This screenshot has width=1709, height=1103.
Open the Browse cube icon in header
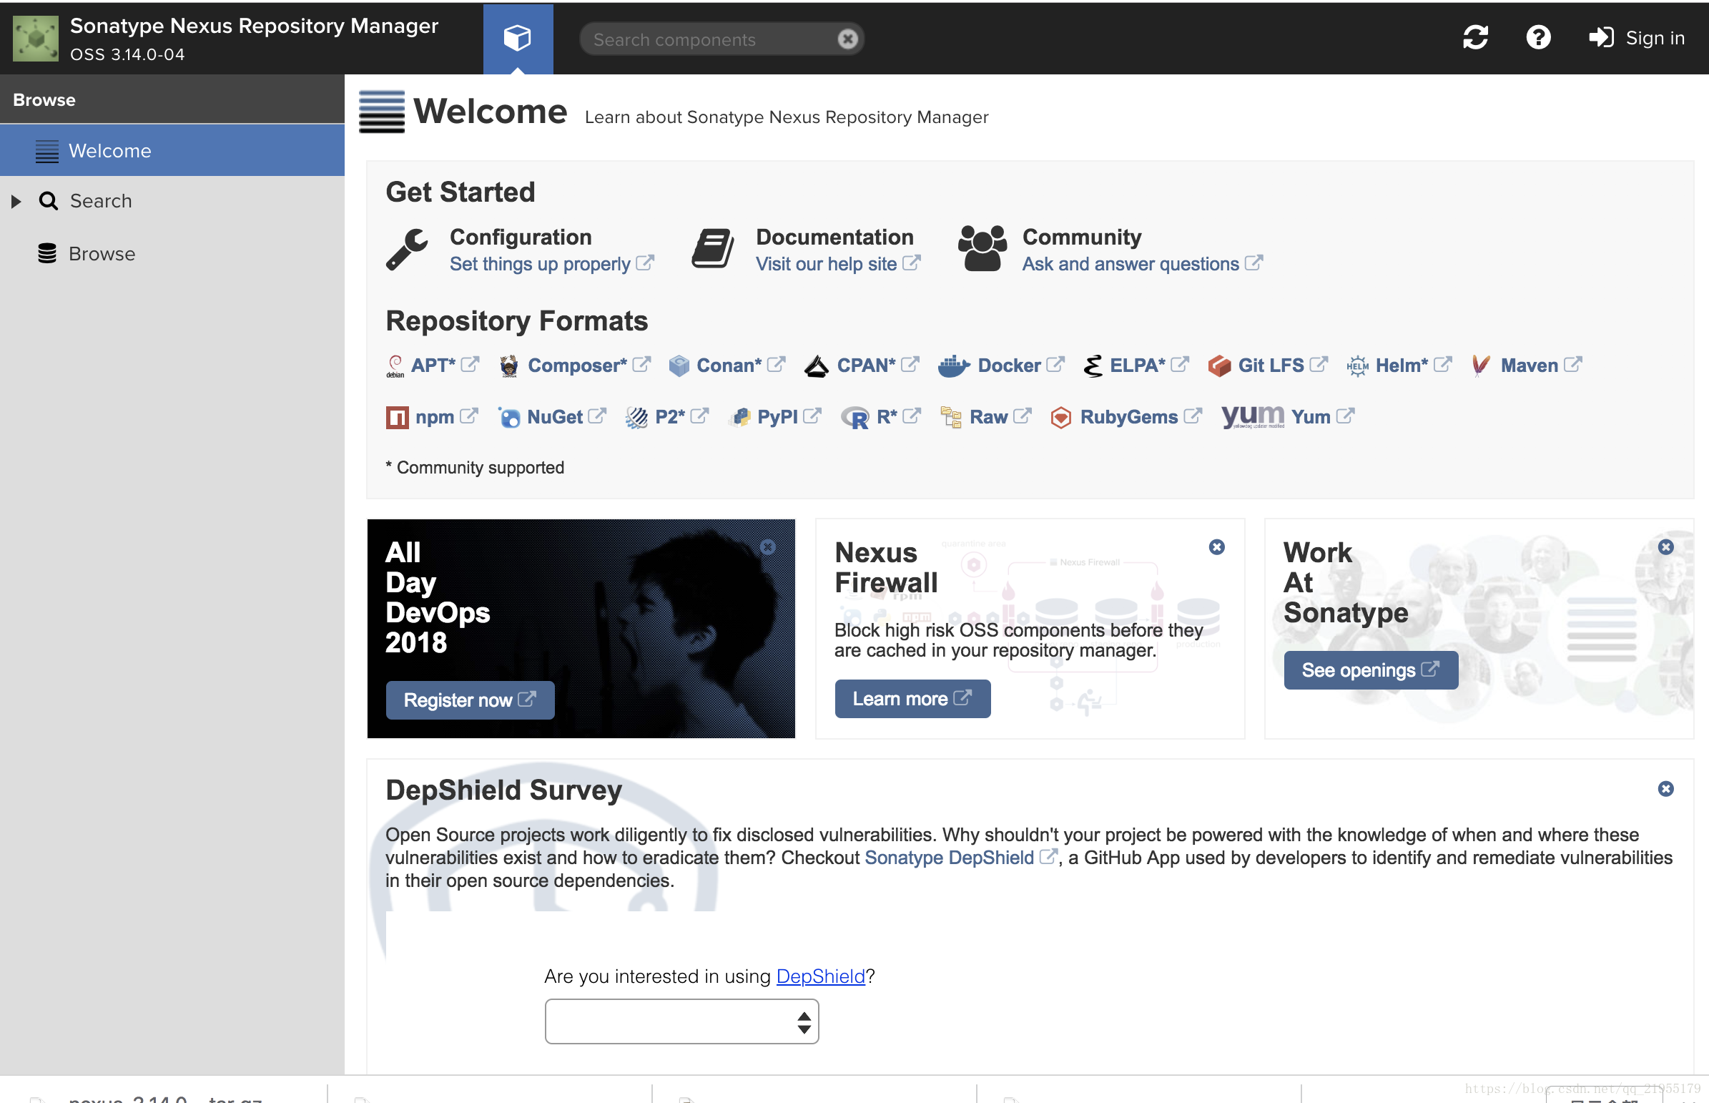[x=518, y=39]
